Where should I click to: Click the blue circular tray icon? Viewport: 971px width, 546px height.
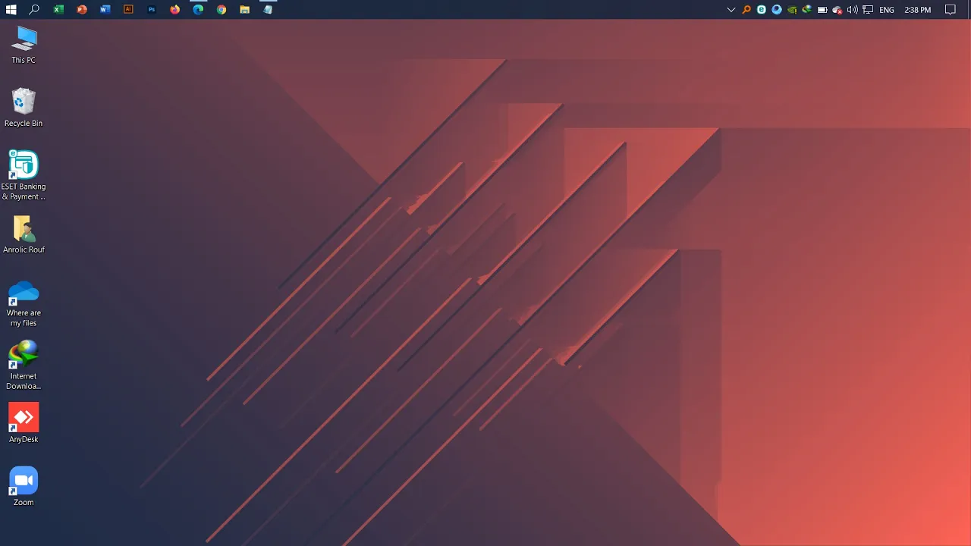coord(777,10)
